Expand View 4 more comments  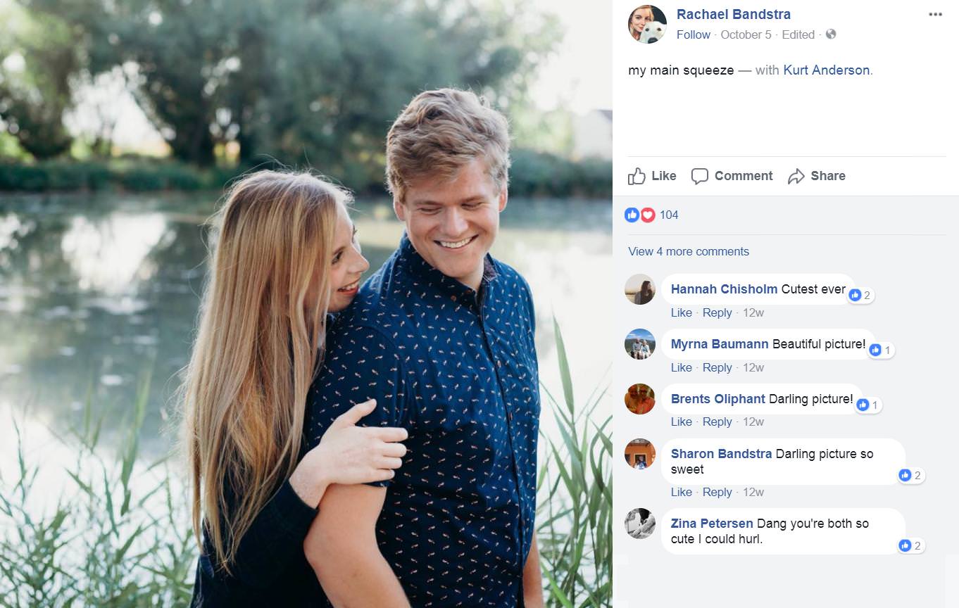689,251
